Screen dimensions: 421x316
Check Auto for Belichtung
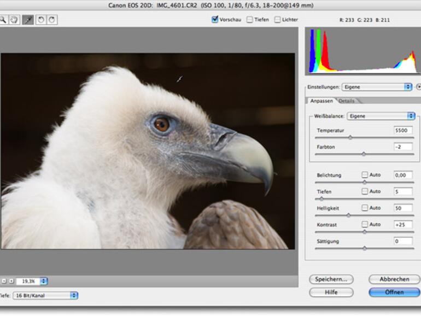click(365, 175)
